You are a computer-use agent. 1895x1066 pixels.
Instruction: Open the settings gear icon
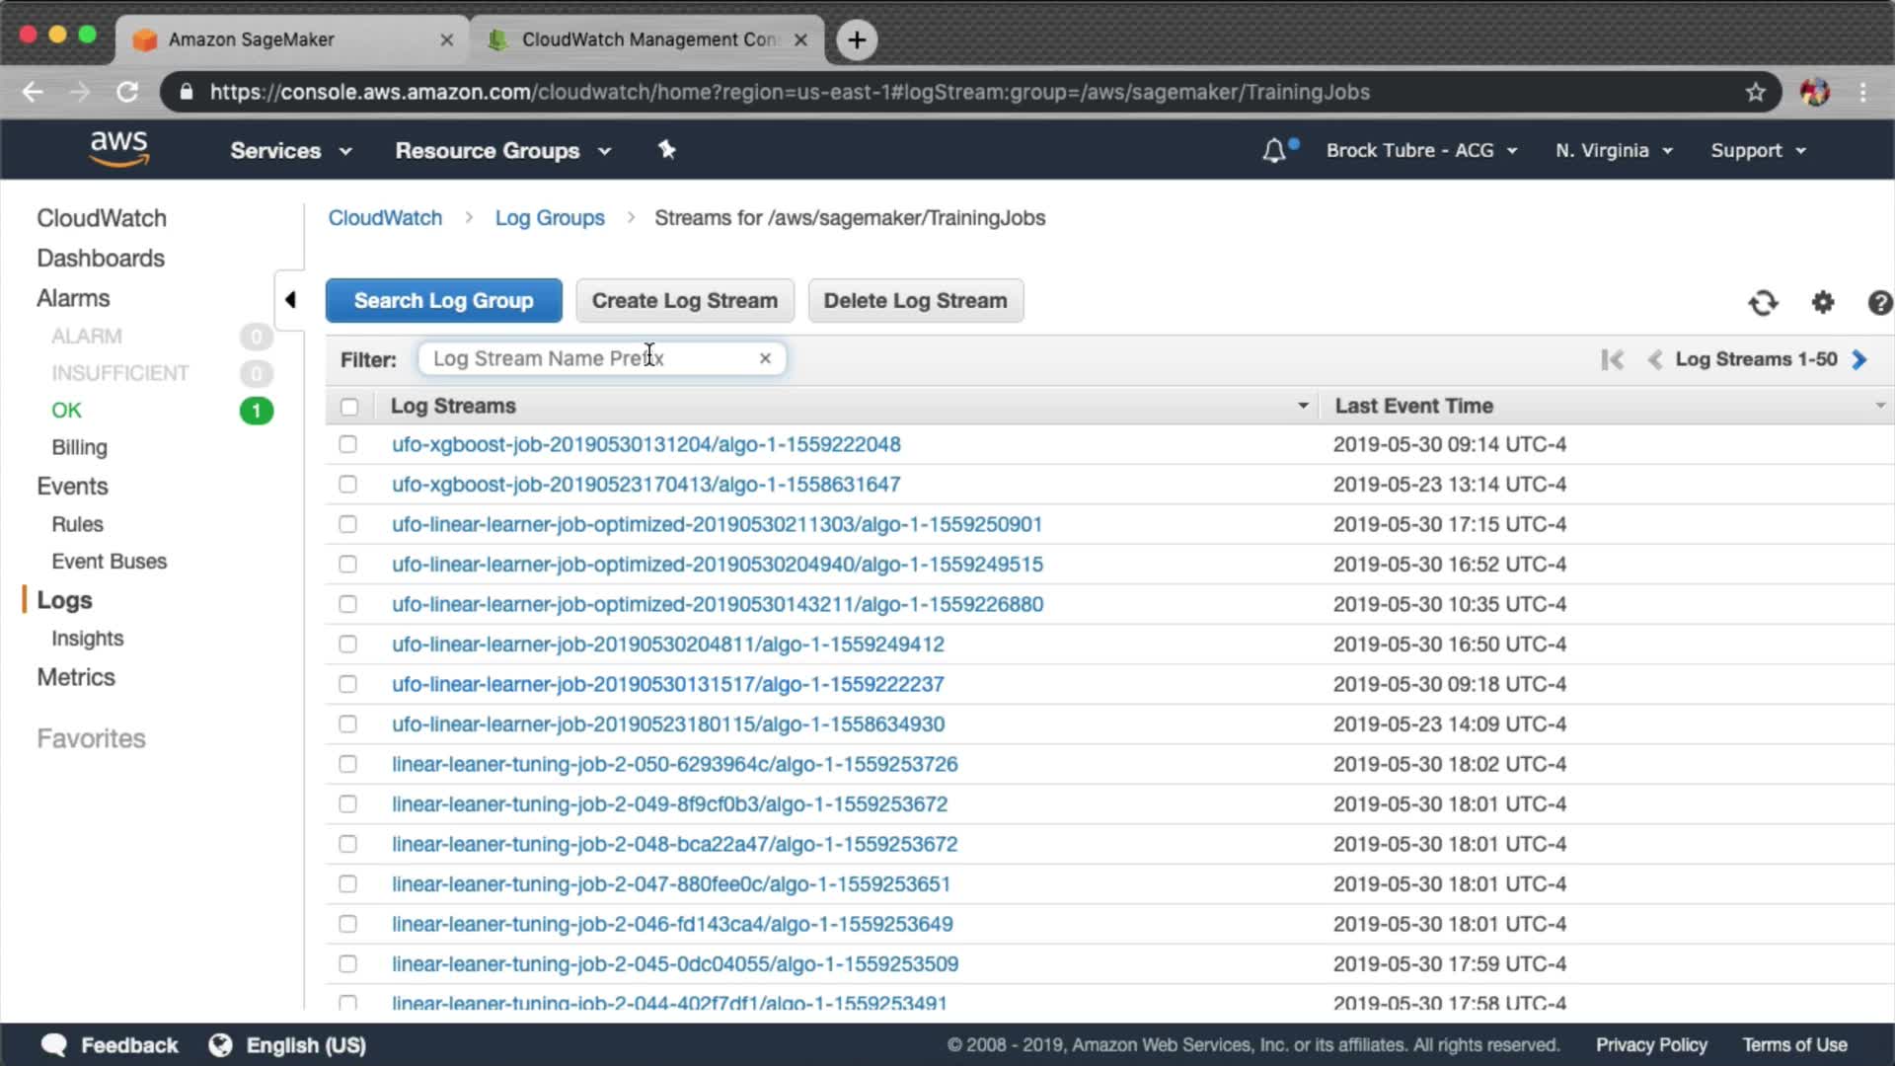(1823, 302)
